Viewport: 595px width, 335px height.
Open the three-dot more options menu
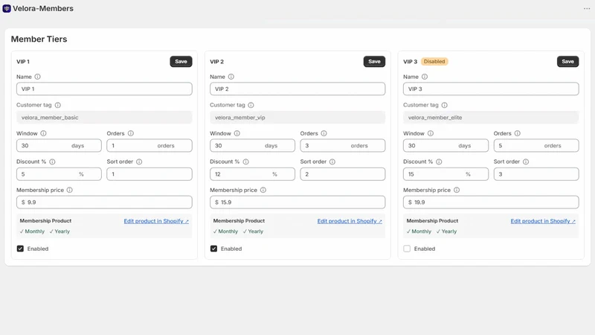coord(587,8)
